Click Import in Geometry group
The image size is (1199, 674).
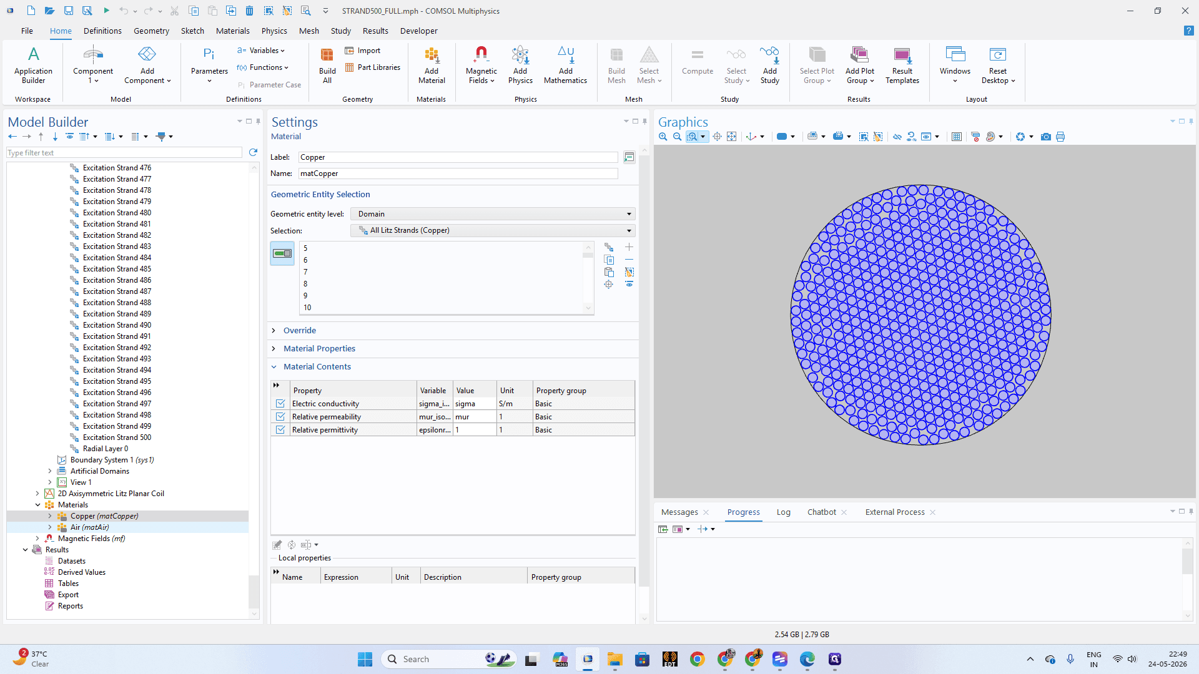[362, 51]
